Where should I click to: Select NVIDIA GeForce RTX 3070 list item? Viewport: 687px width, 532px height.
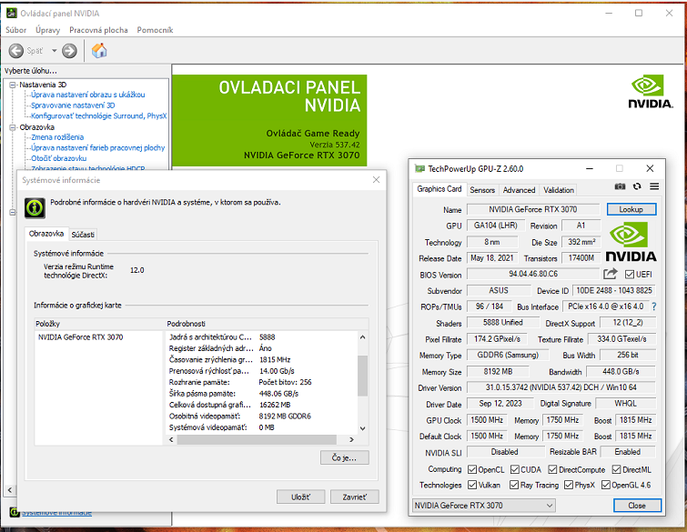tap(81, 337)
